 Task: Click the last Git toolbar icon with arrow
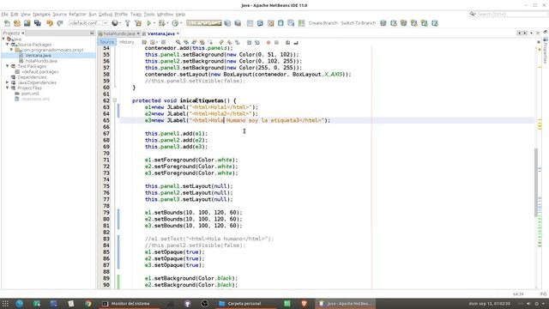pos(435,23)
